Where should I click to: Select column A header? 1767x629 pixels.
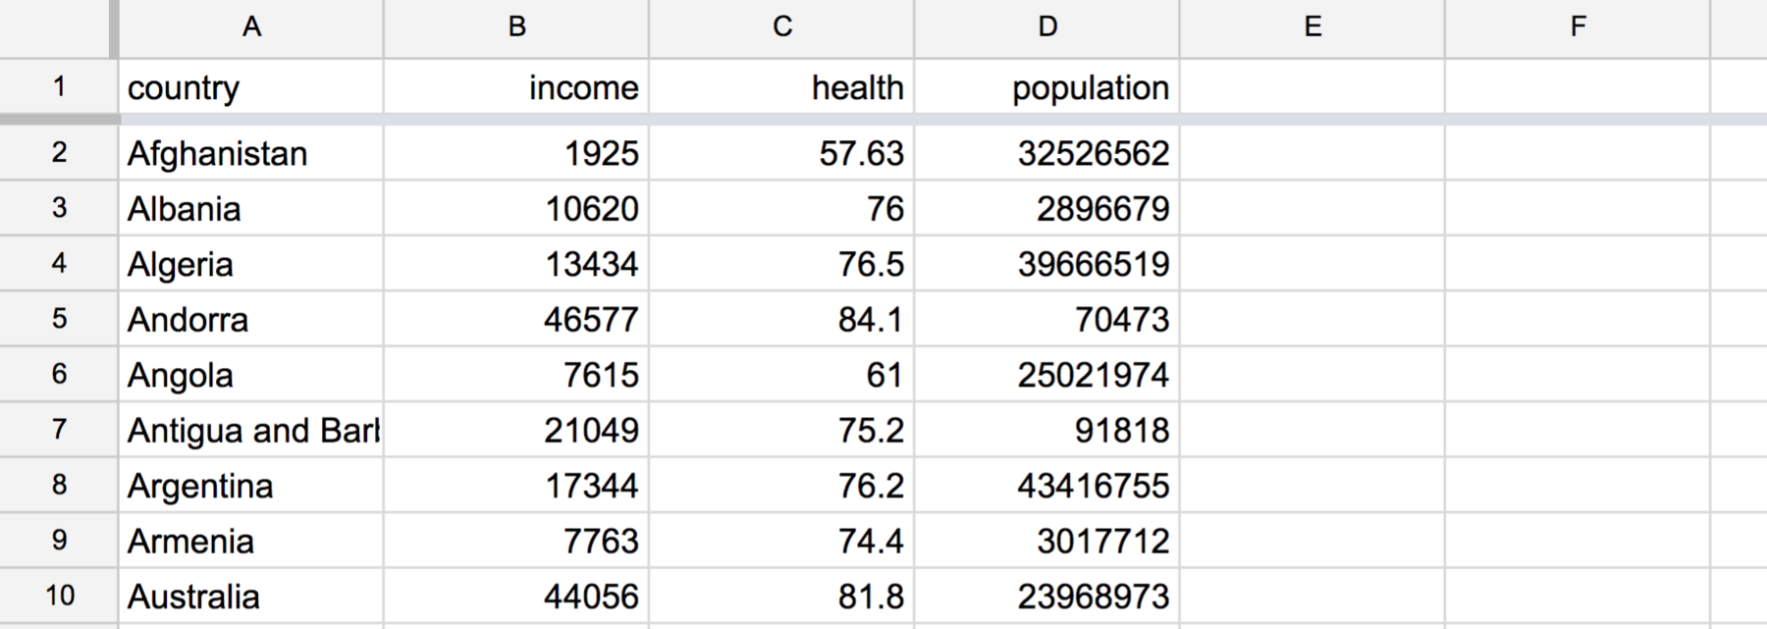(x=251, y=27)
